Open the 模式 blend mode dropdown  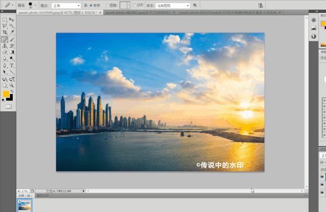tap(65, 5)
